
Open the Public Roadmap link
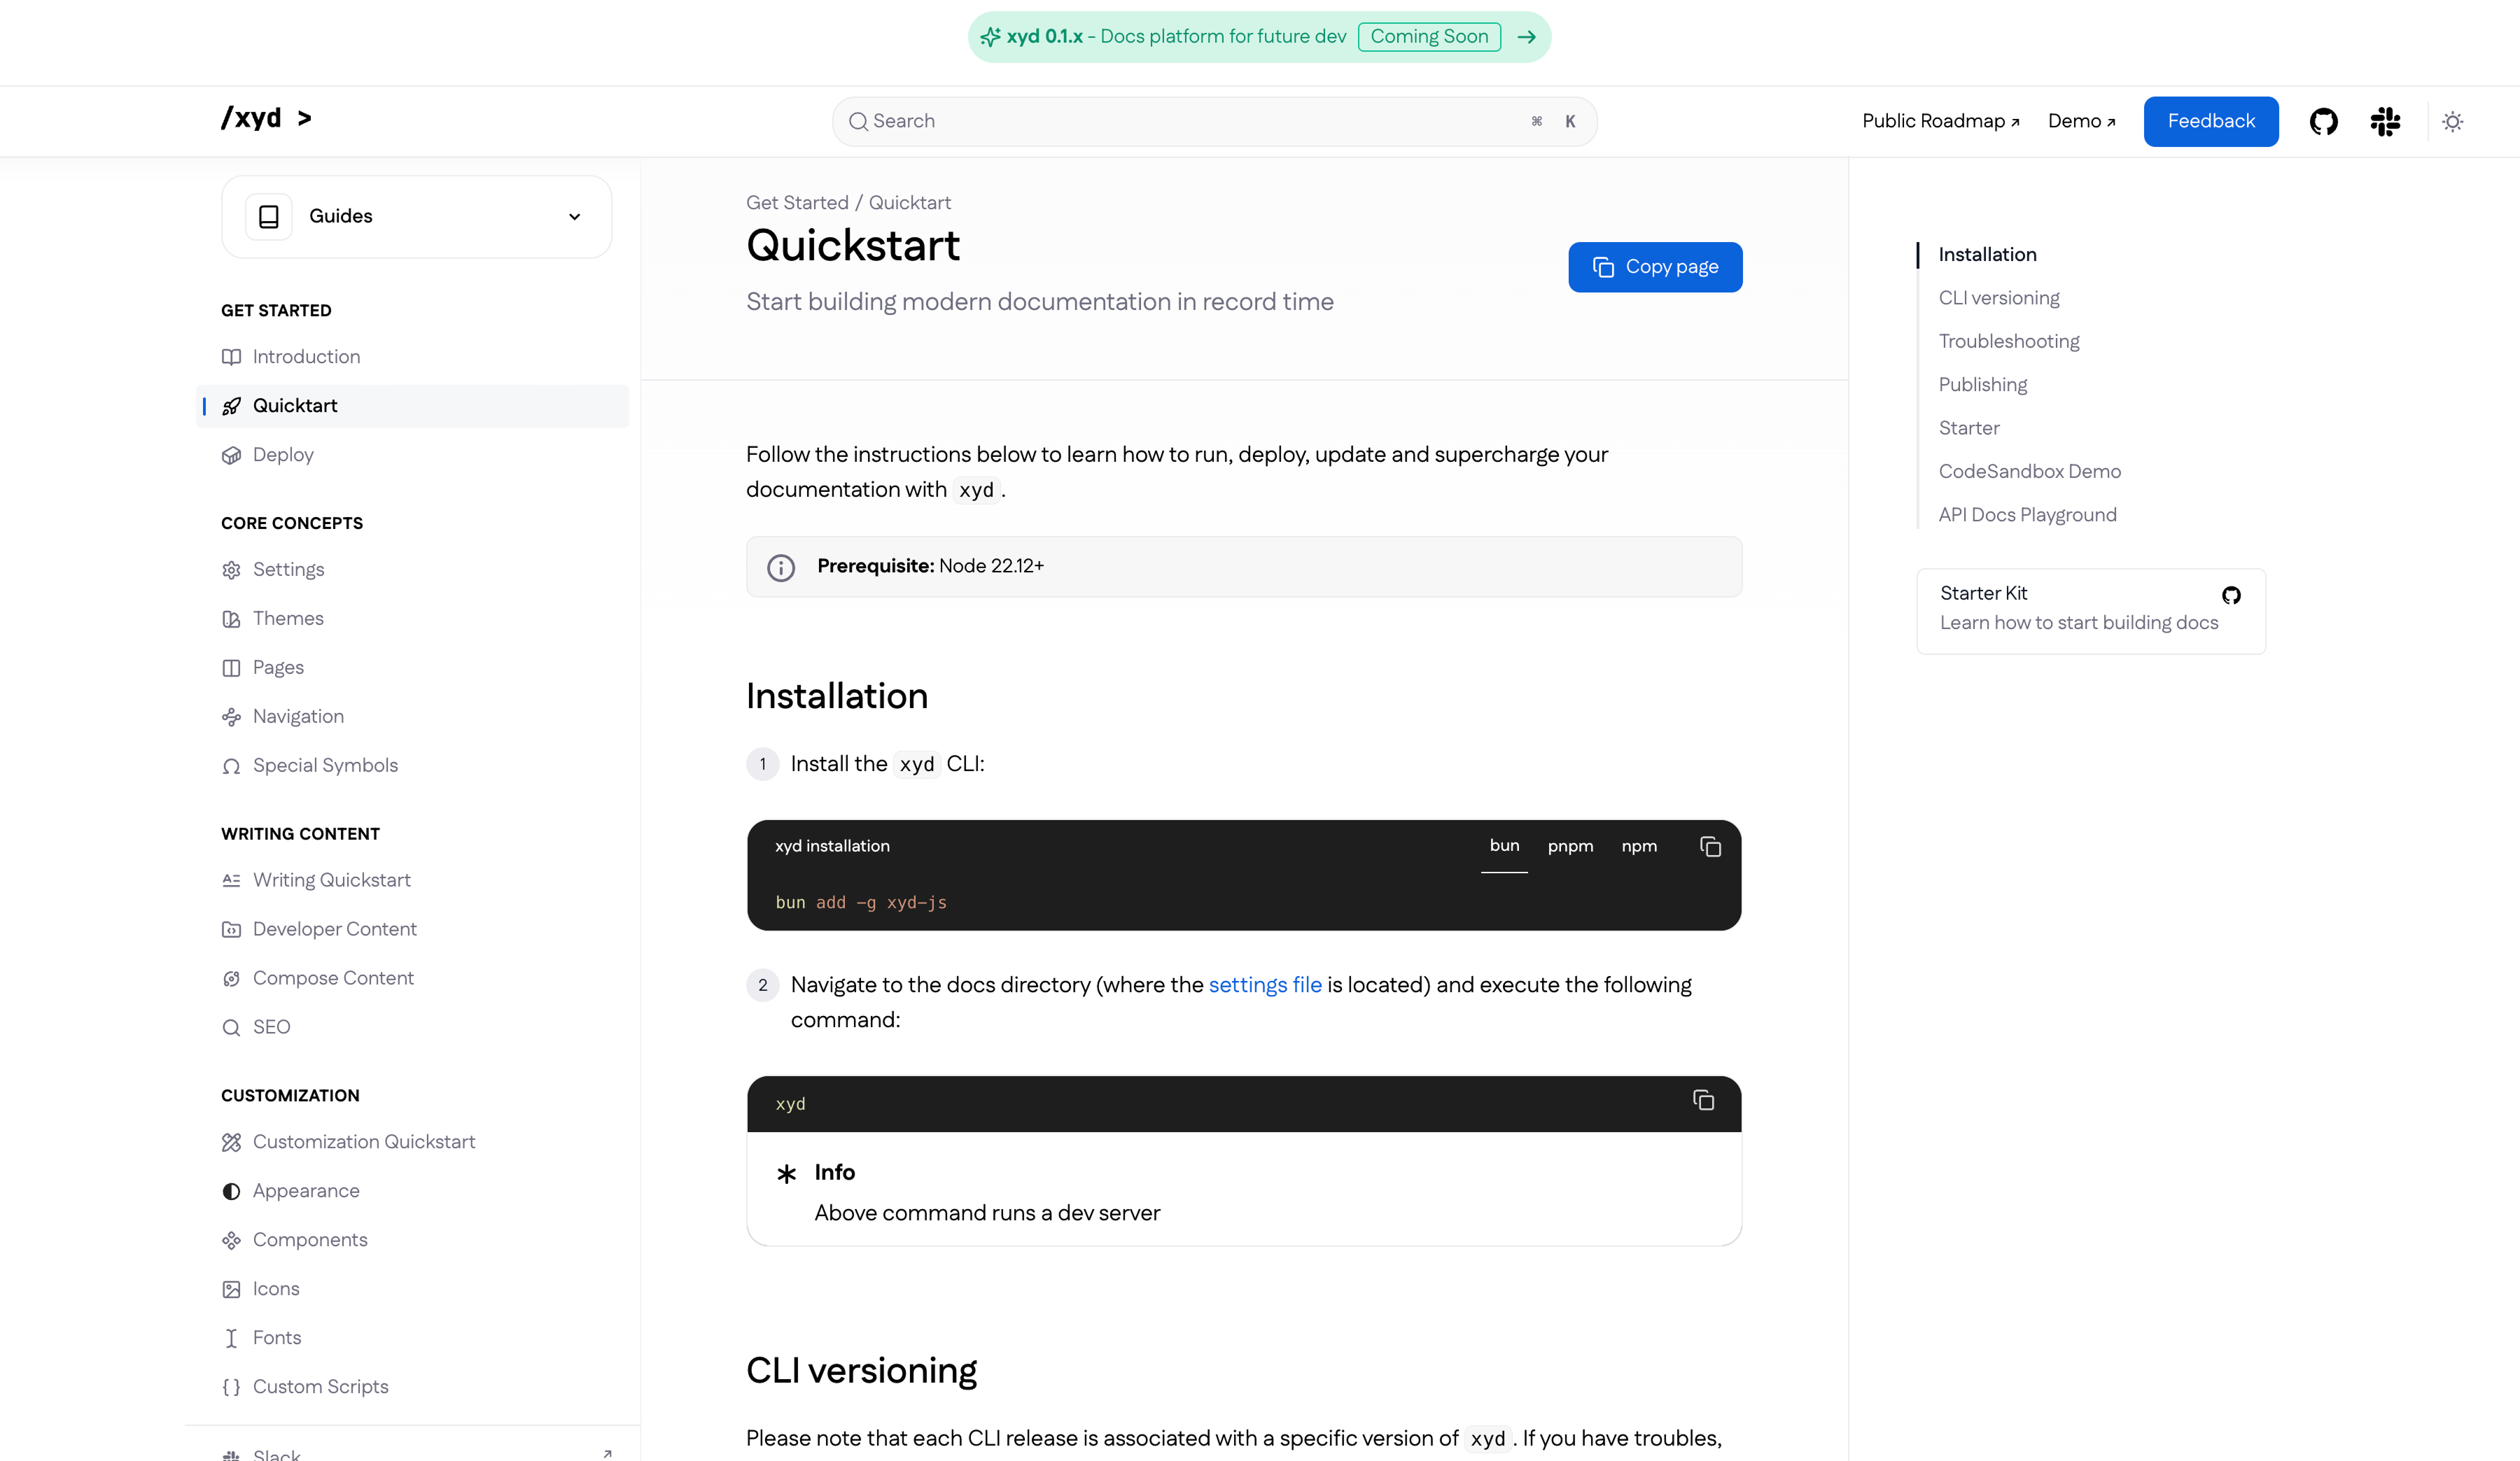[1940, 122]
